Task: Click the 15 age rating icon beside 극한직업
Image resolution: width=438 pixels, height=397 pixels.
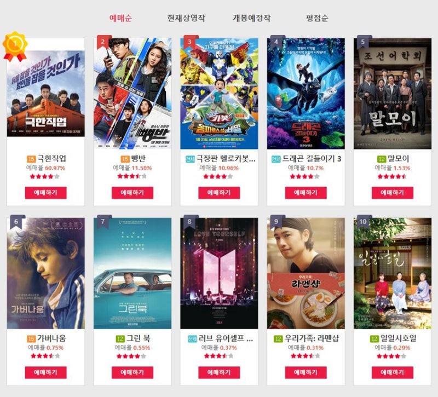Action: click(x=31, y=159)
